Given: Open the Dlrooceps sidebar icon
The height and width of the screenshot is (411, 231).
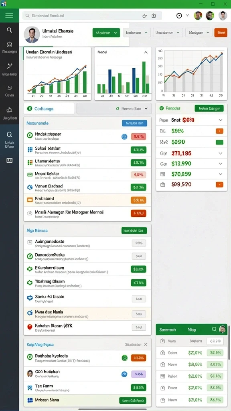Looking at the screenshot, I should (10, 47).
